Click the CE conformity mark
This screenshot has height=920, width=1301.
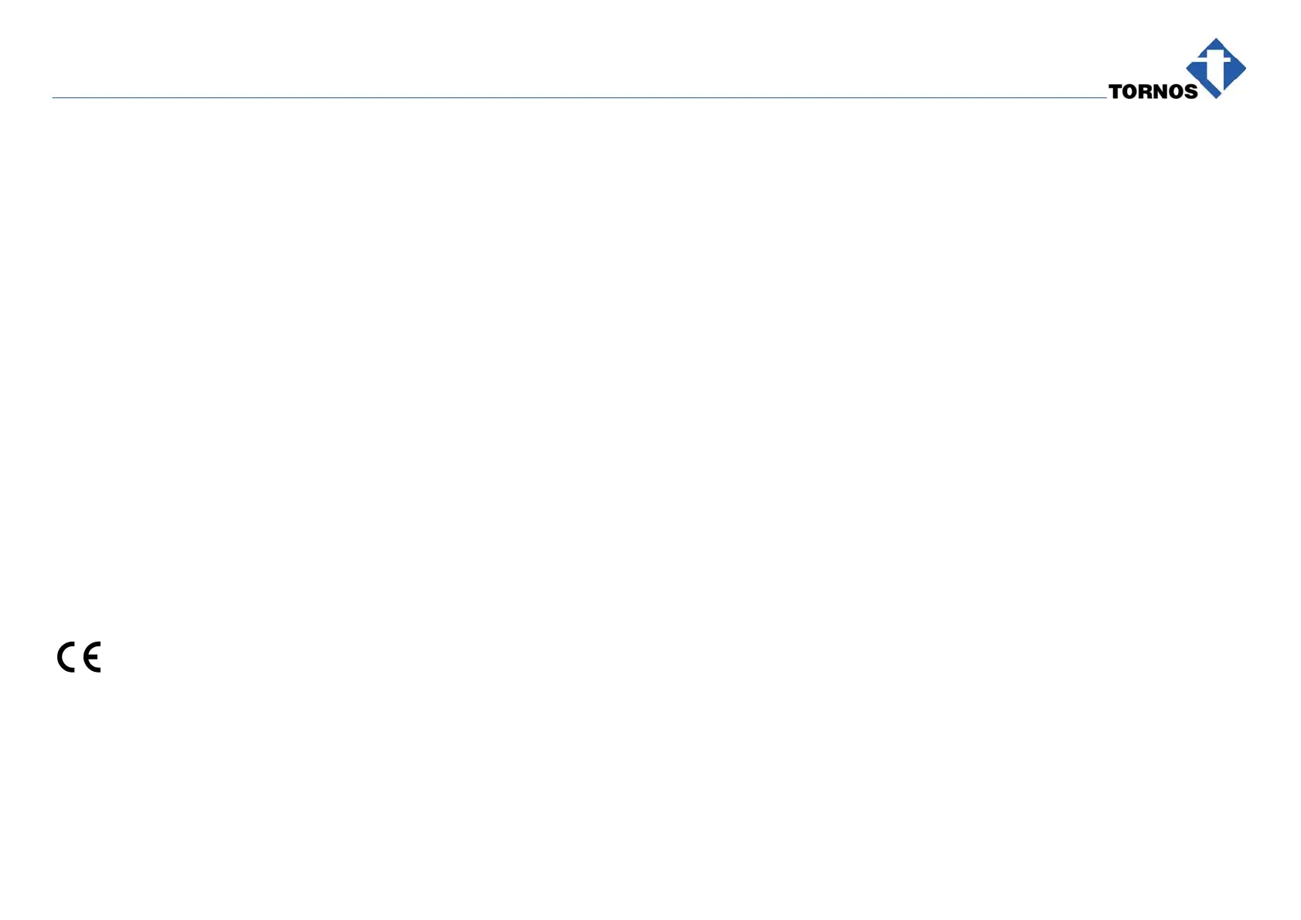point(79,657)
